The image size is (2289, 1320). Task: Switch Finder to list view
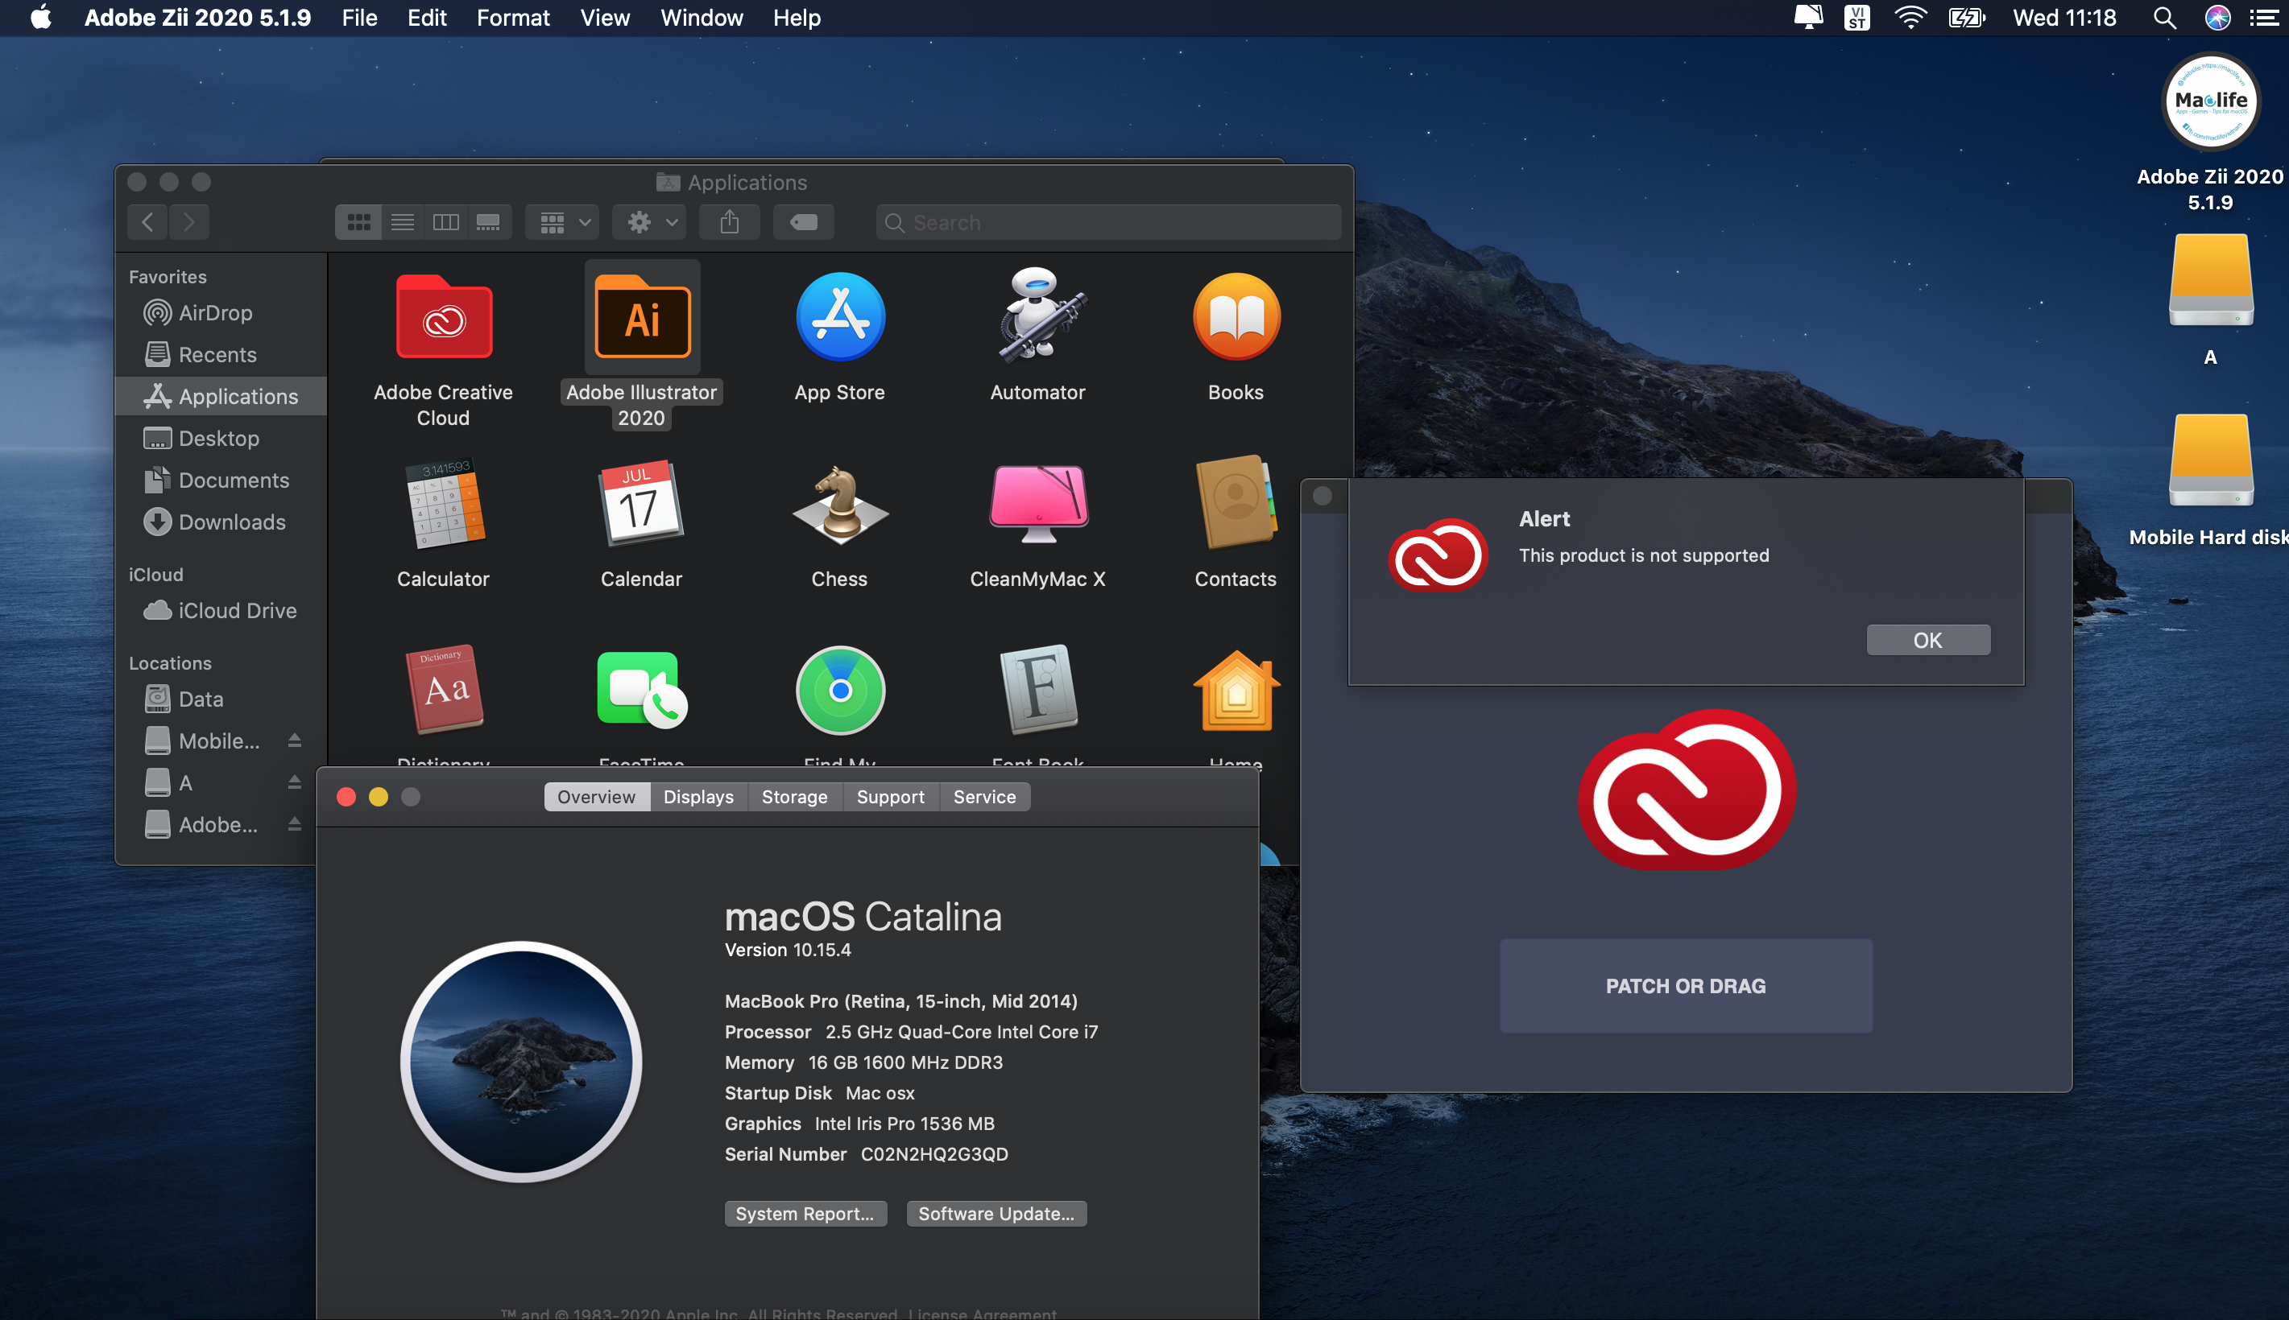coord(403,222)
